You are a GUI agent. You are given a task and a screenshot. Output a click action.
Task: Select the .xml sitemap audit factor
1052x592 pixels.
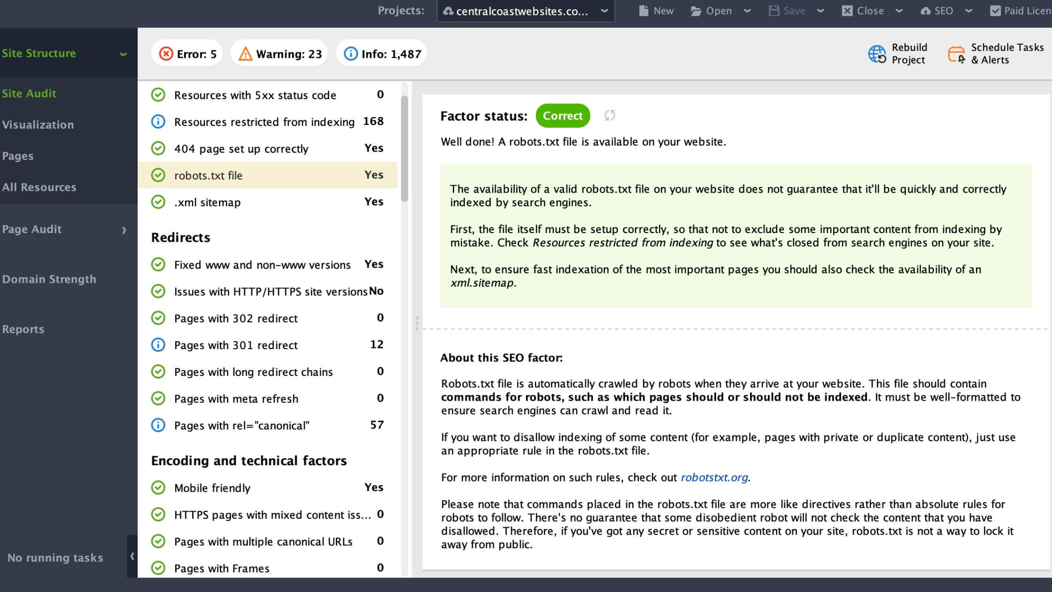[x=208, y=203]
